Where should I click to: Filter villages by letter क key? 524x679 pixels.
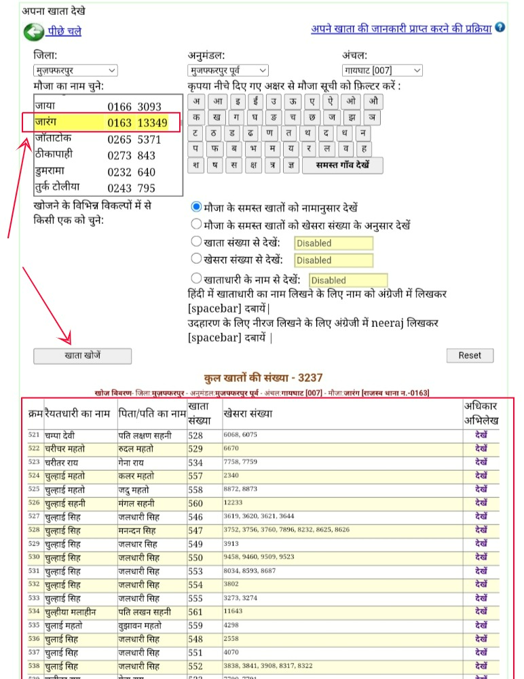(196, 117)
